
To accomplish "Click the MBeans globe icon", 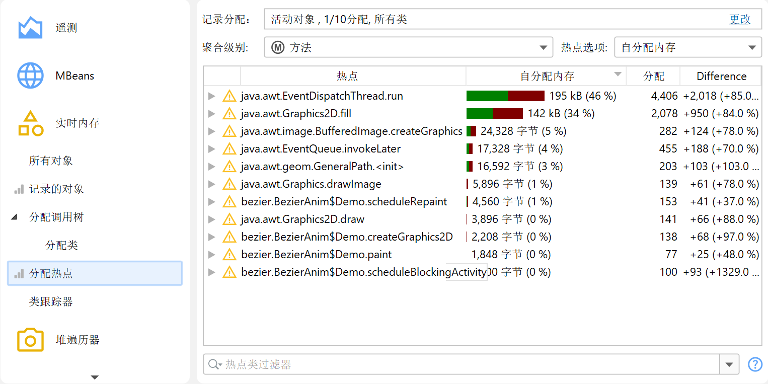I will click(x=30, y=76).
